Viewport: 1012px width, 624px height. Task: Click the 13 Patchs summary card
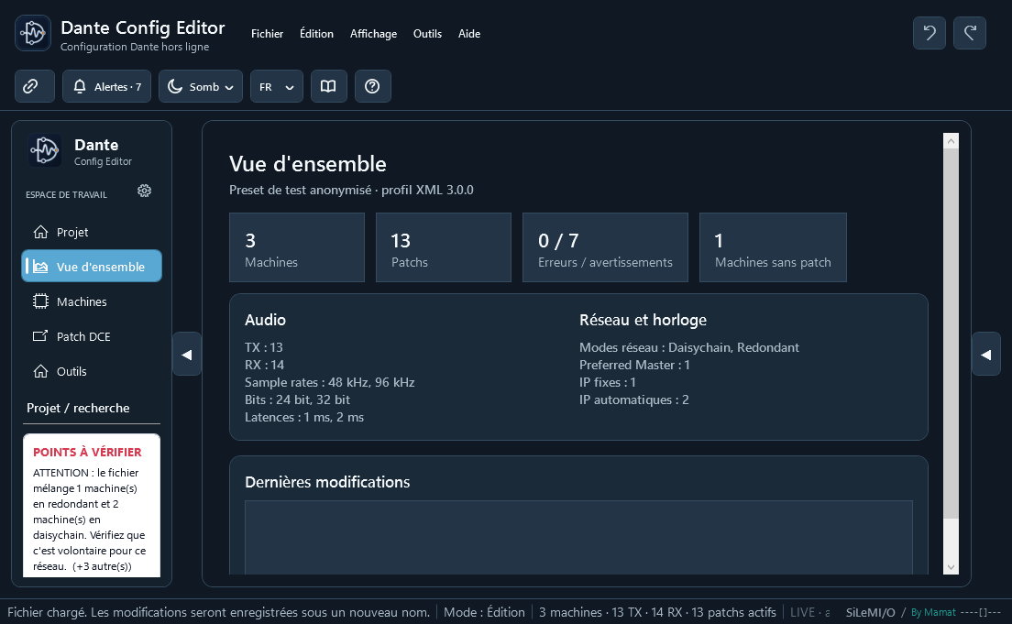[444, 247]
